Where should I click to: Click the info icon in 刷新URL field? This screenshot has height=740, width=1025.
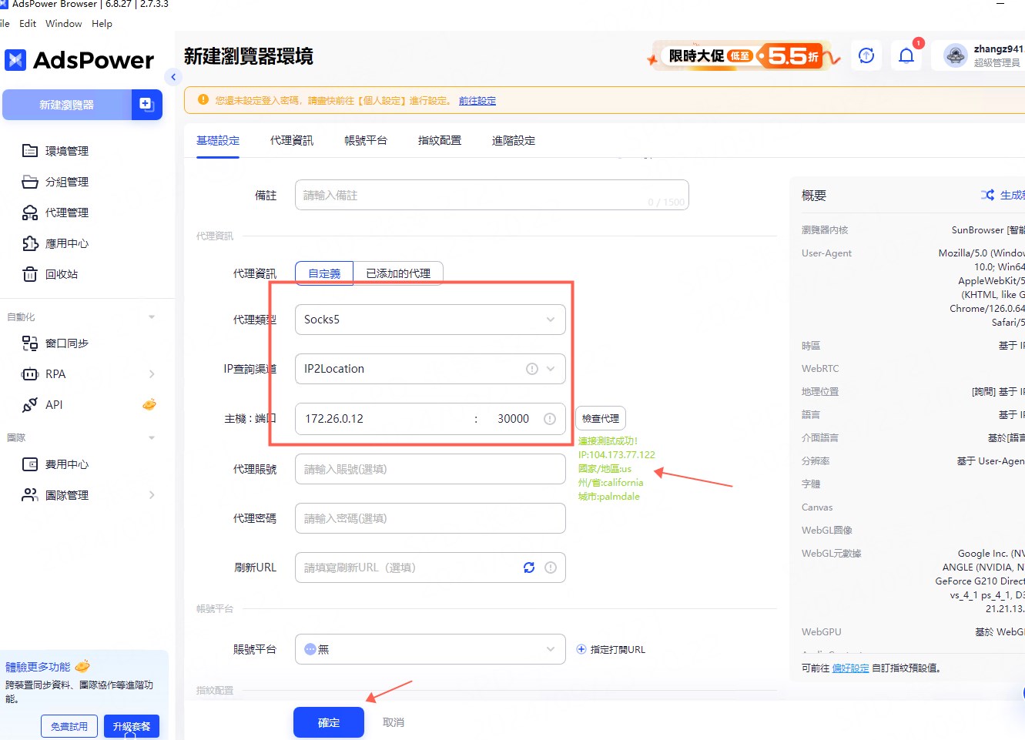point(551,568)
